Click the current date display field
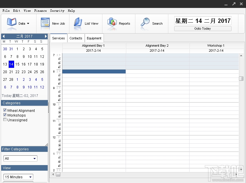The height and width of the screenshot is (183, 246). 203,21
